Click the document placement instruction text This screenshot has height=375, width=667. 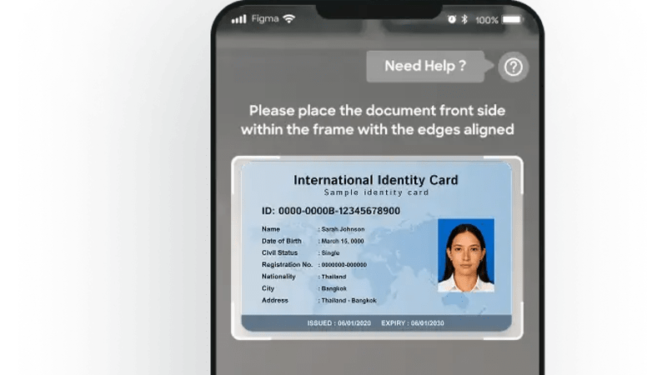click(378, 120)
